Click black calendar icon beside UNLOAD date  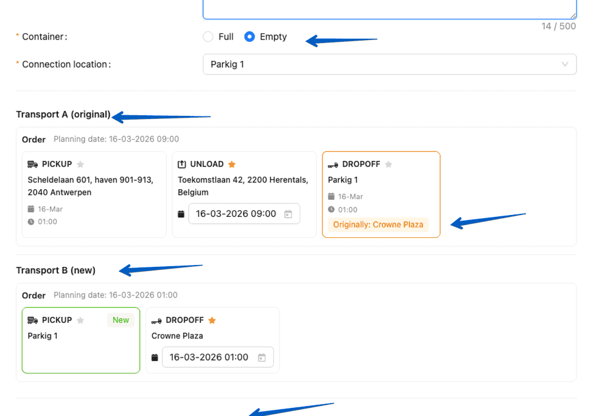coord(181,214)
